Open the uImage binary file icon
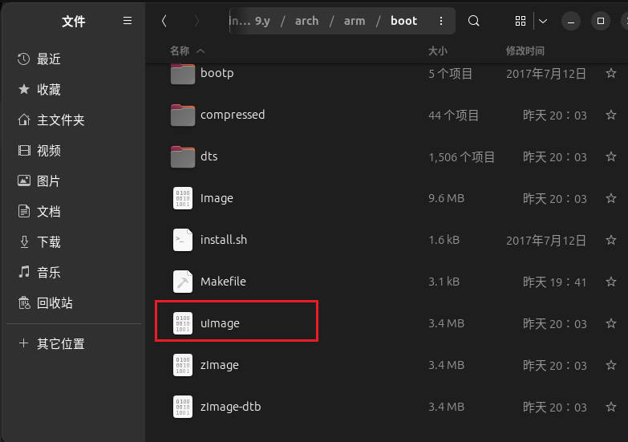Viewport: 628px width, 442px height. pyautogui.click(x=183, y=323)
